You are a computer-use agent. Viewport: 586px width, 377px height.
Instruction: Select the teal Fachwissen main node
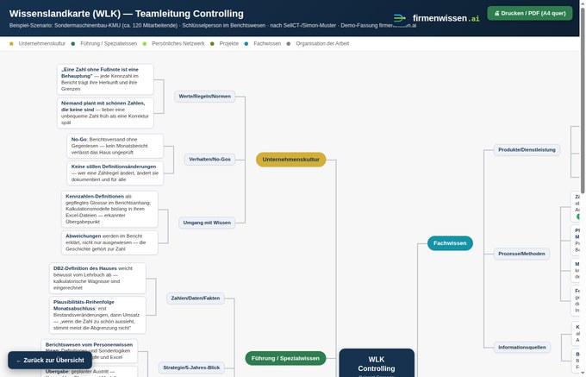(450, 243)
